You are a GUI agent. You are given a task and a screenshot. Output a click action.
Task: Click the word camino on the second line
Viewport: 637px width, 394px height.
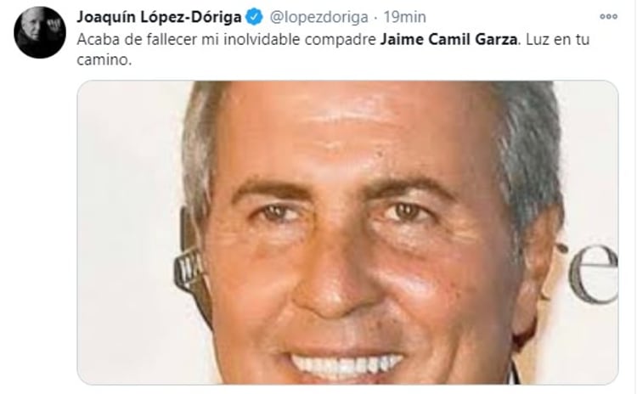104,60
